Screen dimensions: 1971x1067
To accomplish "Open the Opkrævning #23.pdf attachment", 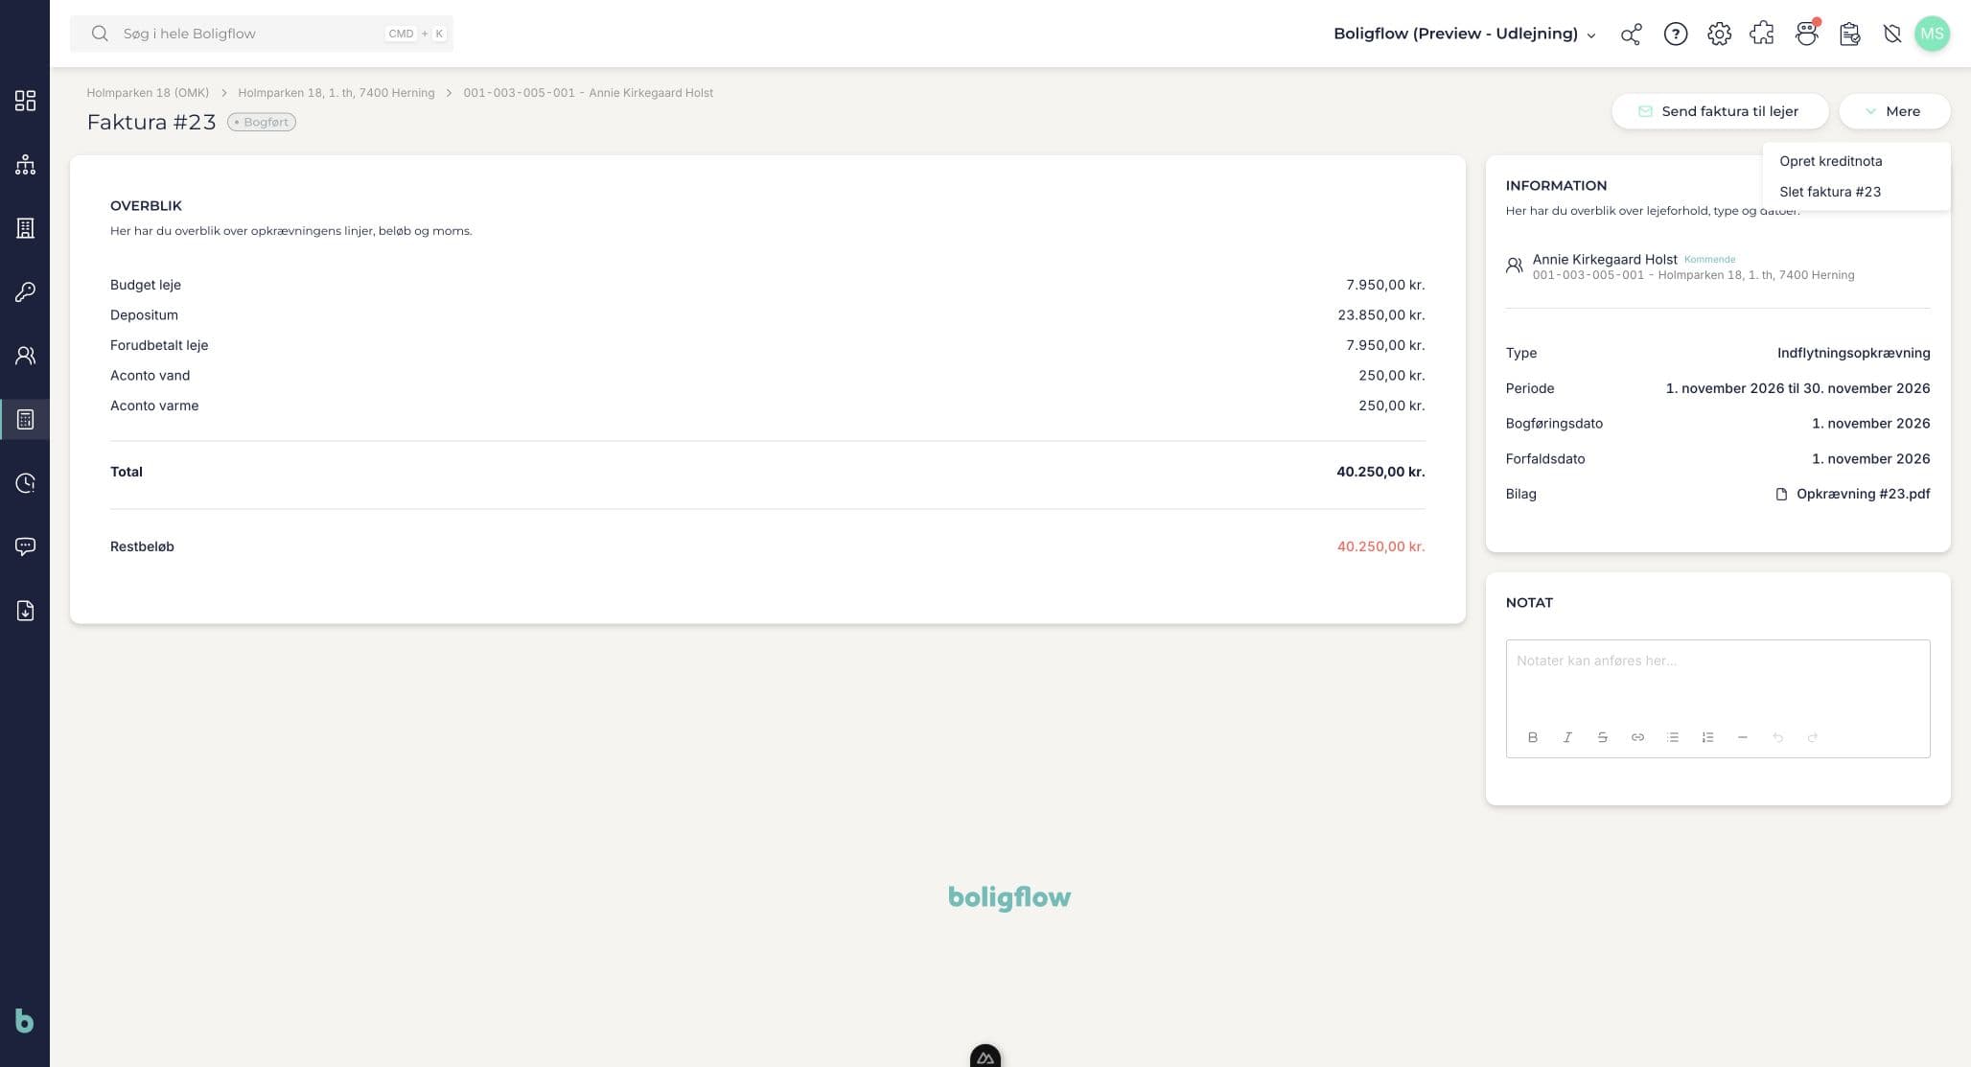I will click(1853, 494).
